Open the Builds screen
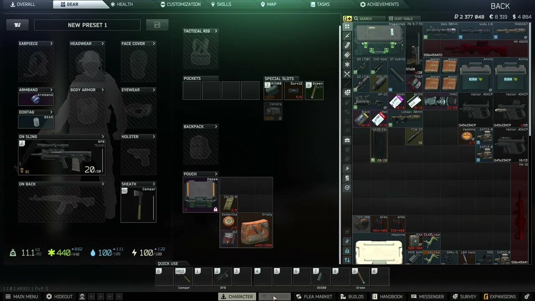This screenshot has height=301, width=535. click(352, 297)
